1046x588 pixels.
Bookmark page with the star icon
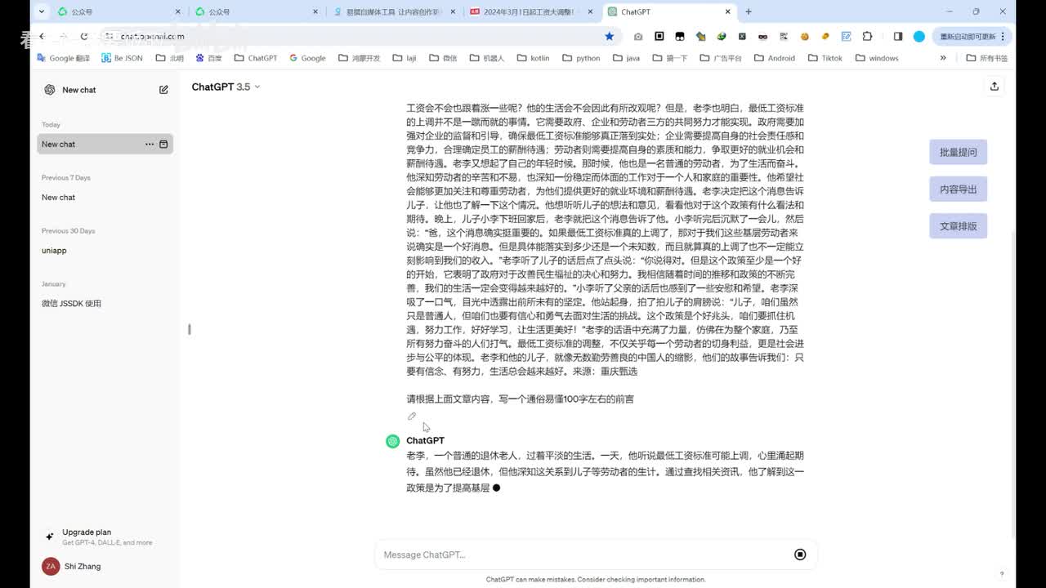point(609,37)
